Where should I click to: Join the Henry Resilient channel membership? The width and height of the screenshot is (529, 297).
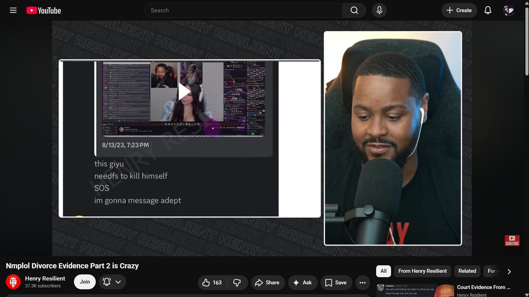[x=85, y=282]
